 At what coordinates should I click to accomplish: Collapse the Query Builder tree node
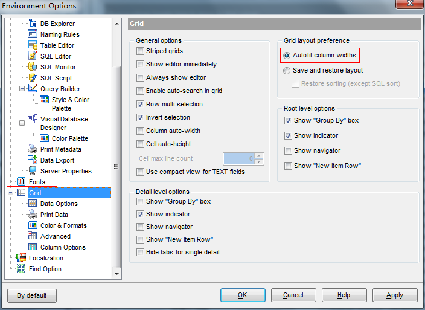[22, 89]
